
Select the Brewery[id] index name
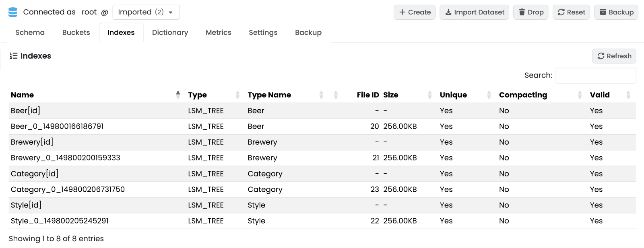coord(32,142)
